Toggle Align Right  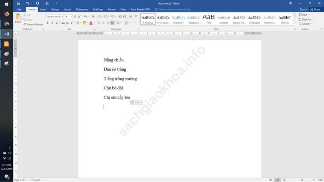point(108,23)
